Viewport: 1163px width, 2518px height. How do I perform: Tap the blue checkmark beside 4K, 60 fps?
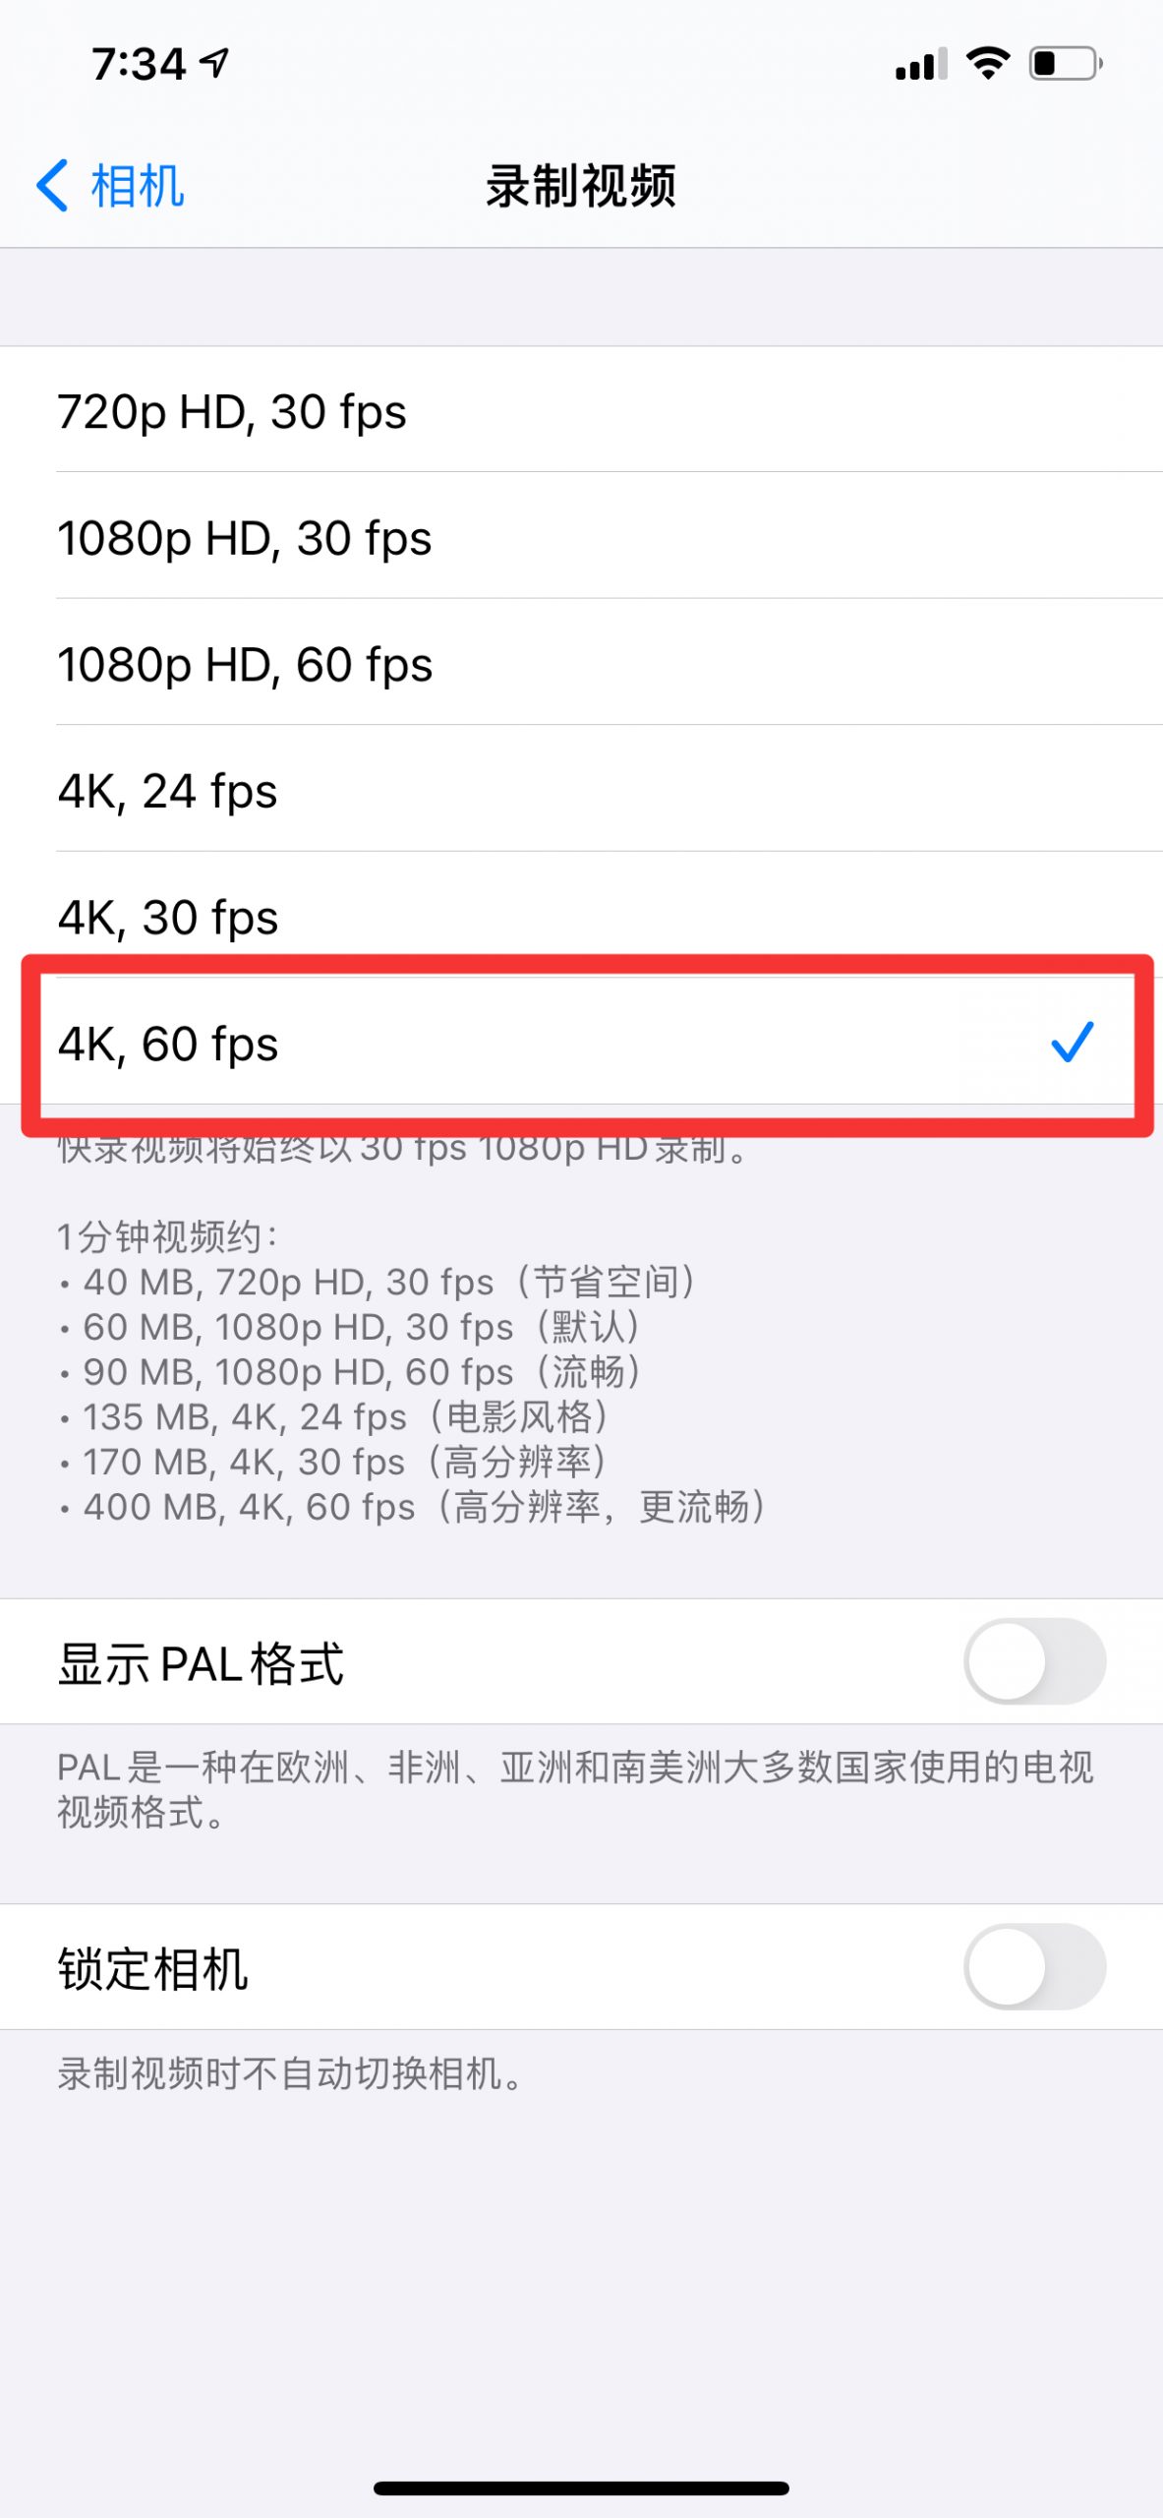(1072, 1042)
